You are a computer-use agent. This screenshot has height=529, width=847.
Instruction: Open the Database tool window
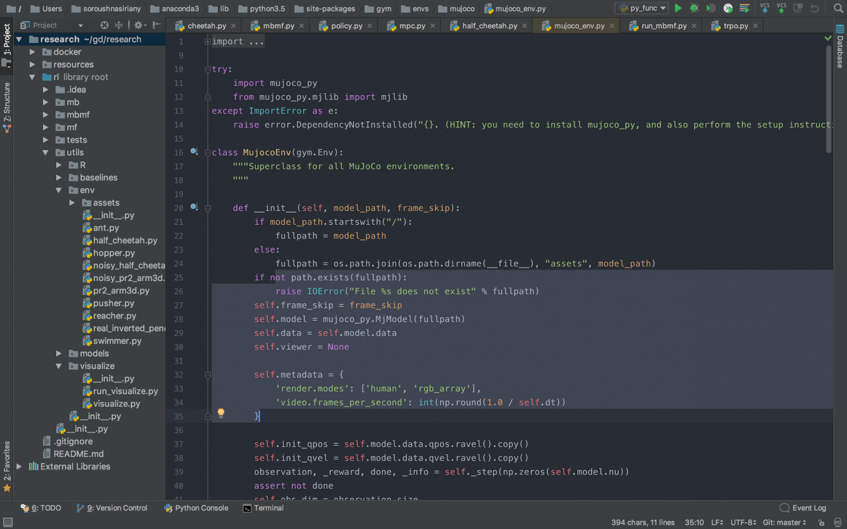[838, 50]
